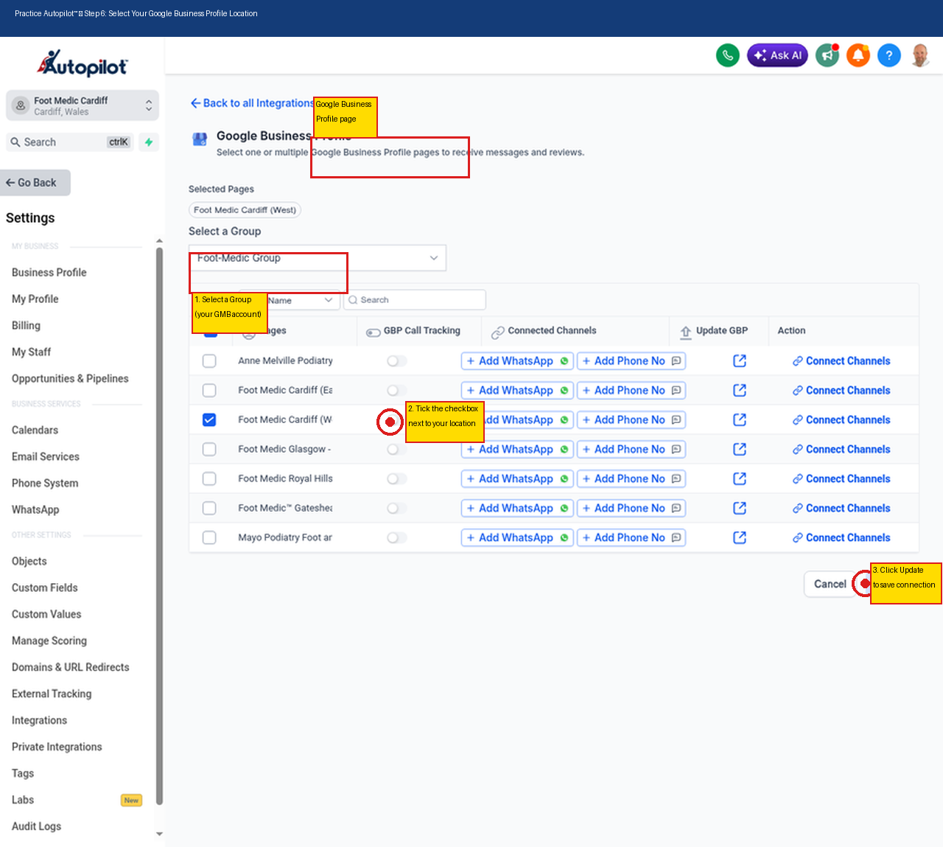
Task: Select Foot Medic Glasgow checkbox
Action: pos(209,450)
